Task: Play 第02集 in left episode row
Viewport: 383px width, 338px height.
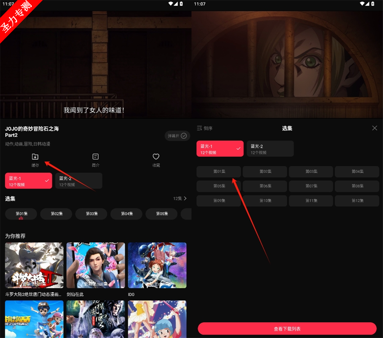Action: 56,214
